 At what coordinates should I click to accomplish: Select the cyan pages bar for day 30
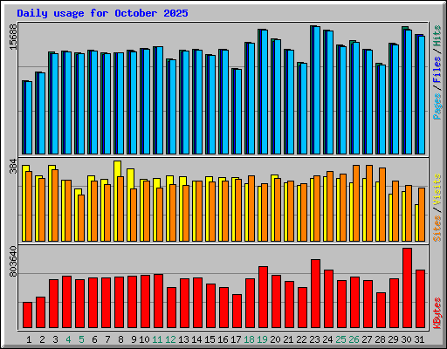(x=409, y=92)
